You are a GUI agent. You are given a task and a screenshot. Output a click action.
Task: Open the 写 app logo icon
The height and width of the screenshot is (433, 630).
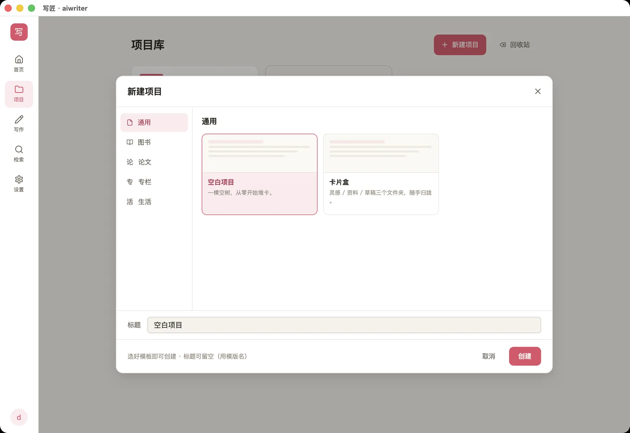[19, 32]
